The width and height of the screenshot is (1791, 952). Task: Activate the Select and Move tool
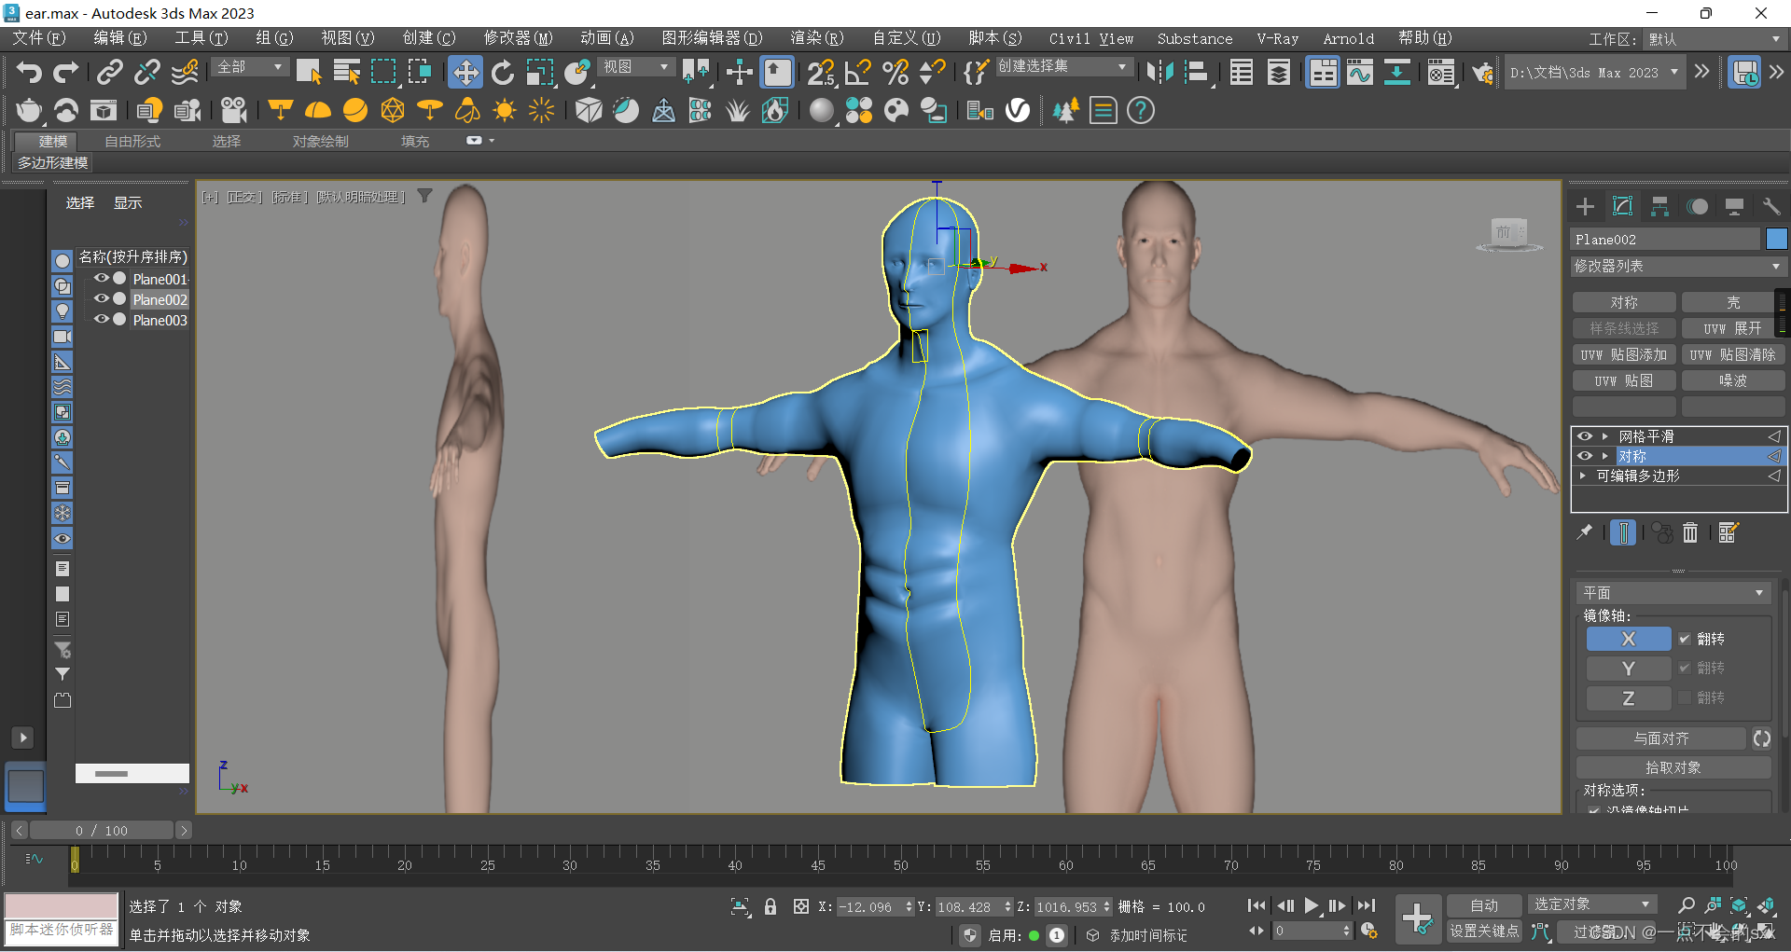click(465, 72)
